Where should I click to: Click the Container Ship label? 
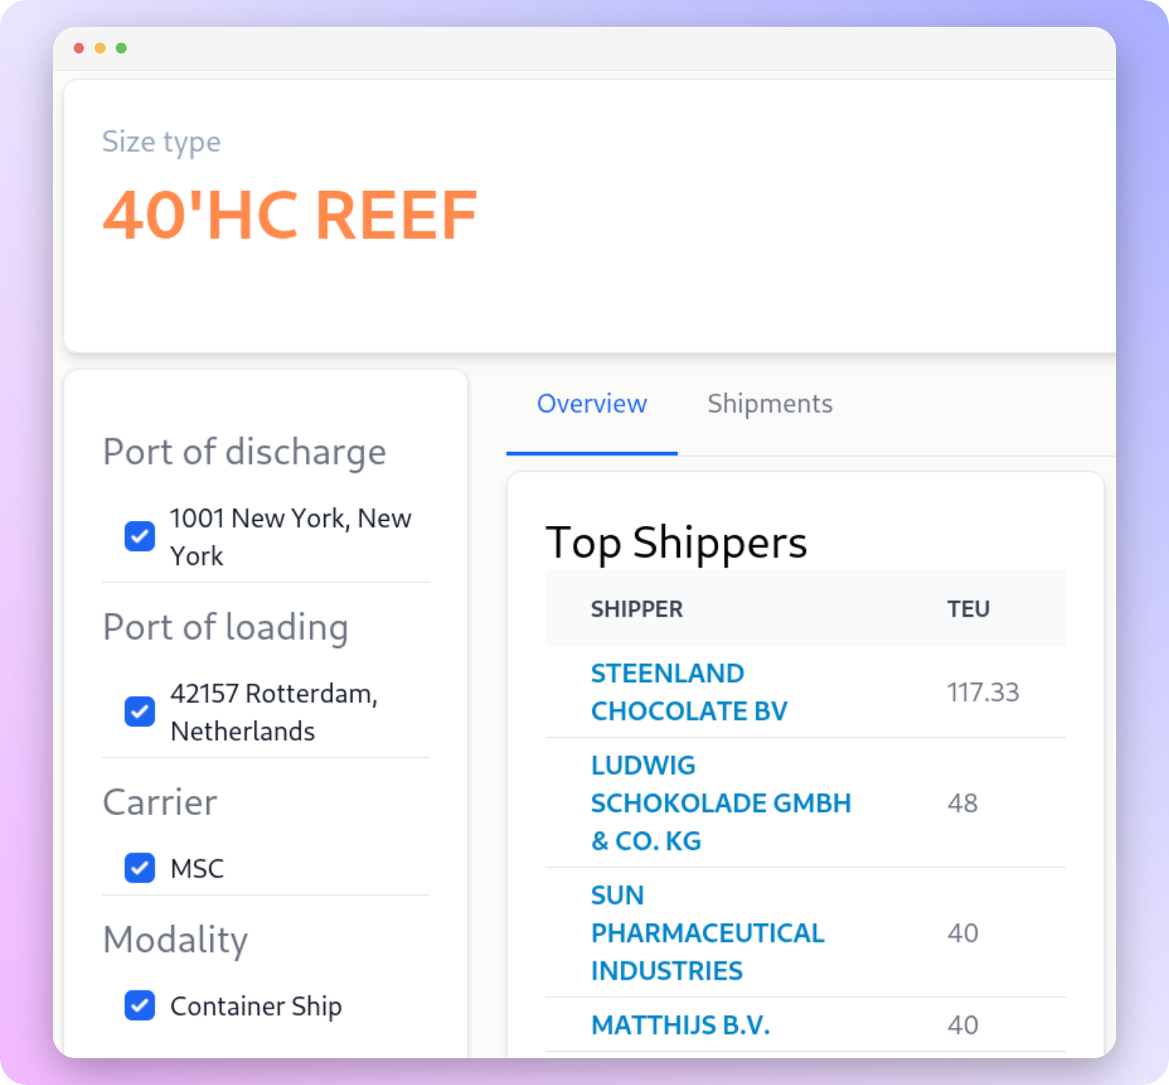[x=256, y=1006]
